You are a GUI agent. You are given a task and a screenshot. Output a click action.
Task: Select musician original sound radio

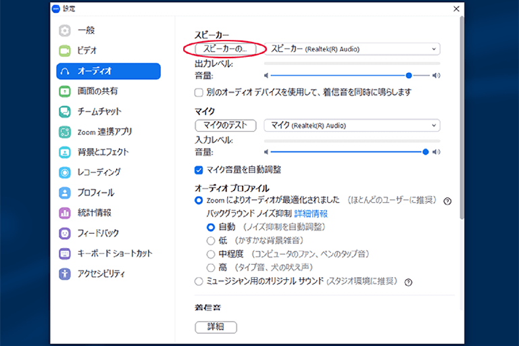tap(199, 281)
